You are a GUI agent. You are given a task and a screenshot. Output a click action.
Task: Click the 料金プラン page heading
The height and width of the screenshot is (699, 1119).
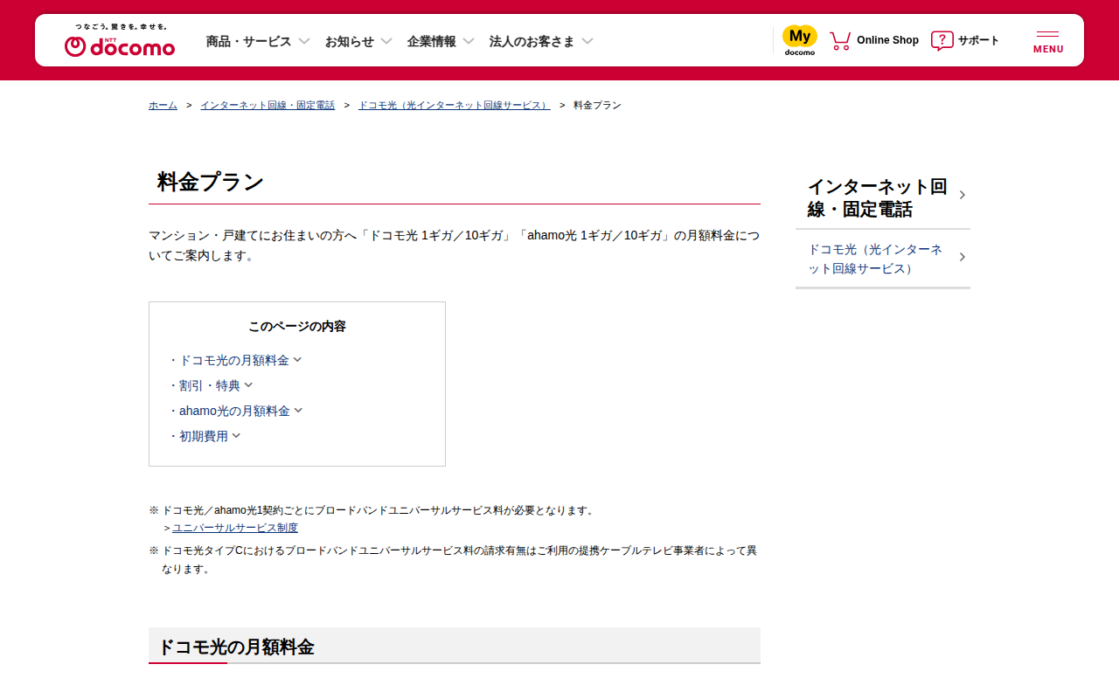[211, 182]
